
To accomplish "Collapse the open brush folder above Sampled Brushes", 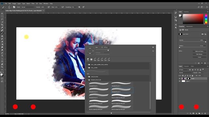I will (x=88, y=80).
